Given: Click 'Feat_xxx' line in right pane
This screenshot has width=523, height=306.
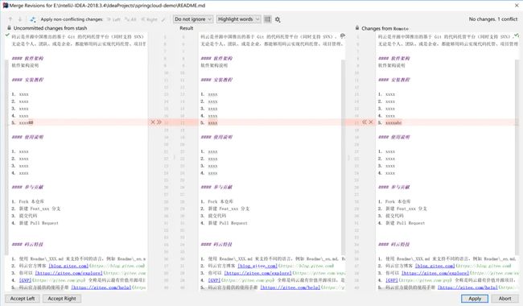Looking at the screenshot, I should tap(402, 209).
